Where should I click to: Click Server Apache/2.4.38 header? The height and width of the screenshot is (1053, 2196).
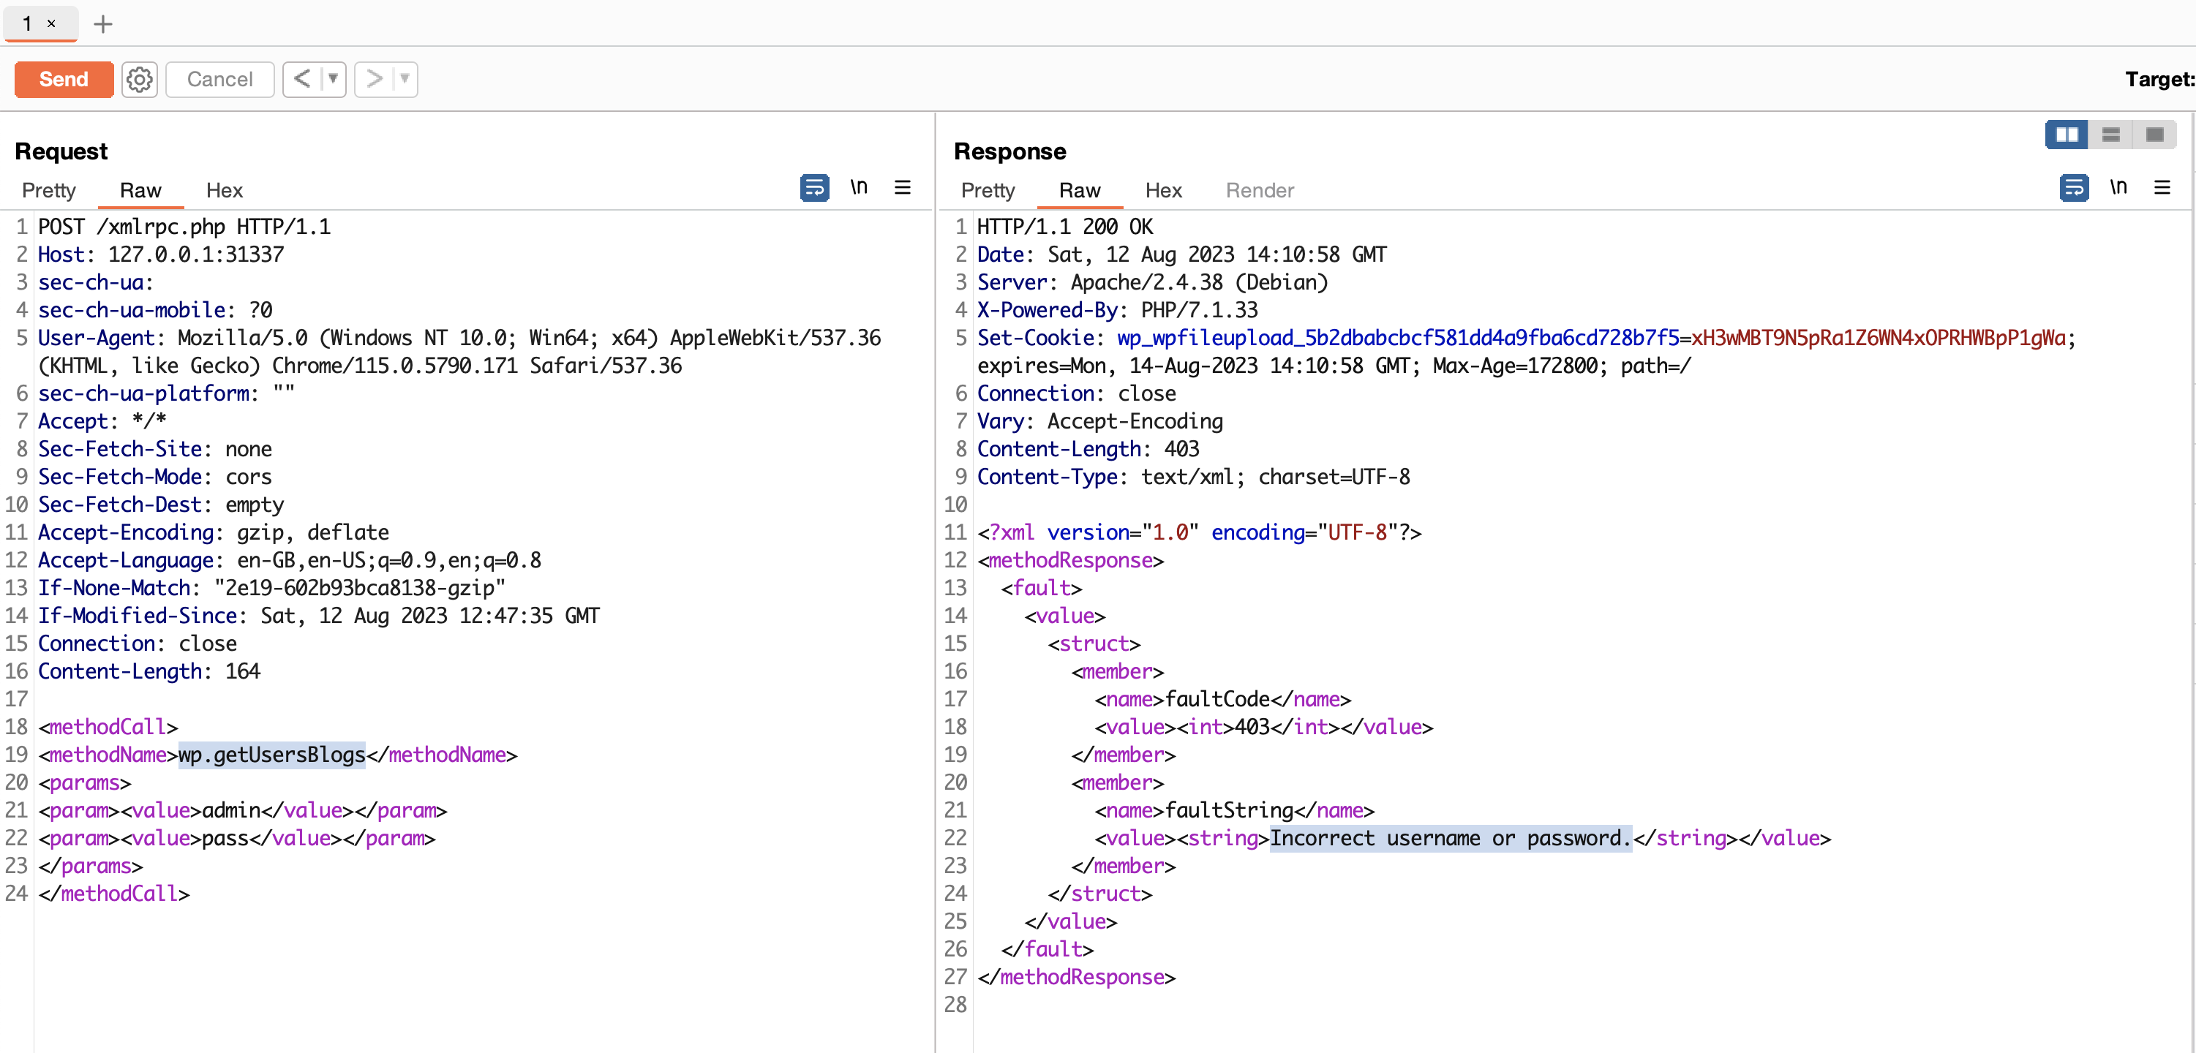(x=1153, y=282)
